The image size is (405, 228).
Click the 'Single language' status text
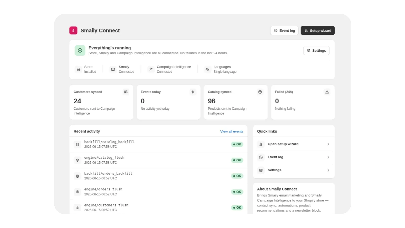click(225, 72)
